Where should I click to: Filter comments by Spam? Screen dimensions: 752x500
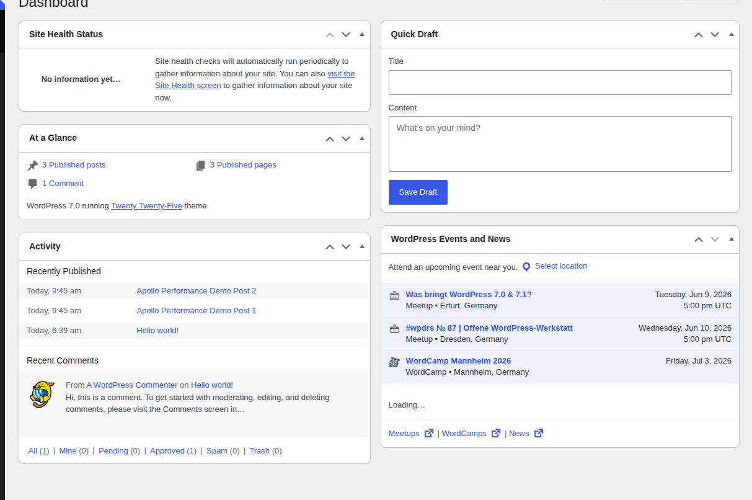[217, 451]
